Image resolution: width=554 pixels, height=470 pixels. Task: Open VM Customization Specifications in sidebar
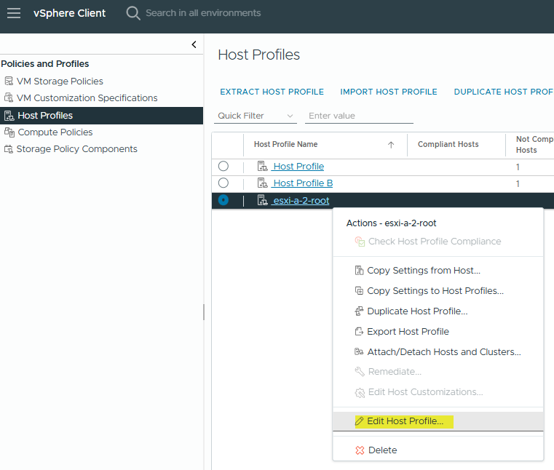click(x=87, y=97)
